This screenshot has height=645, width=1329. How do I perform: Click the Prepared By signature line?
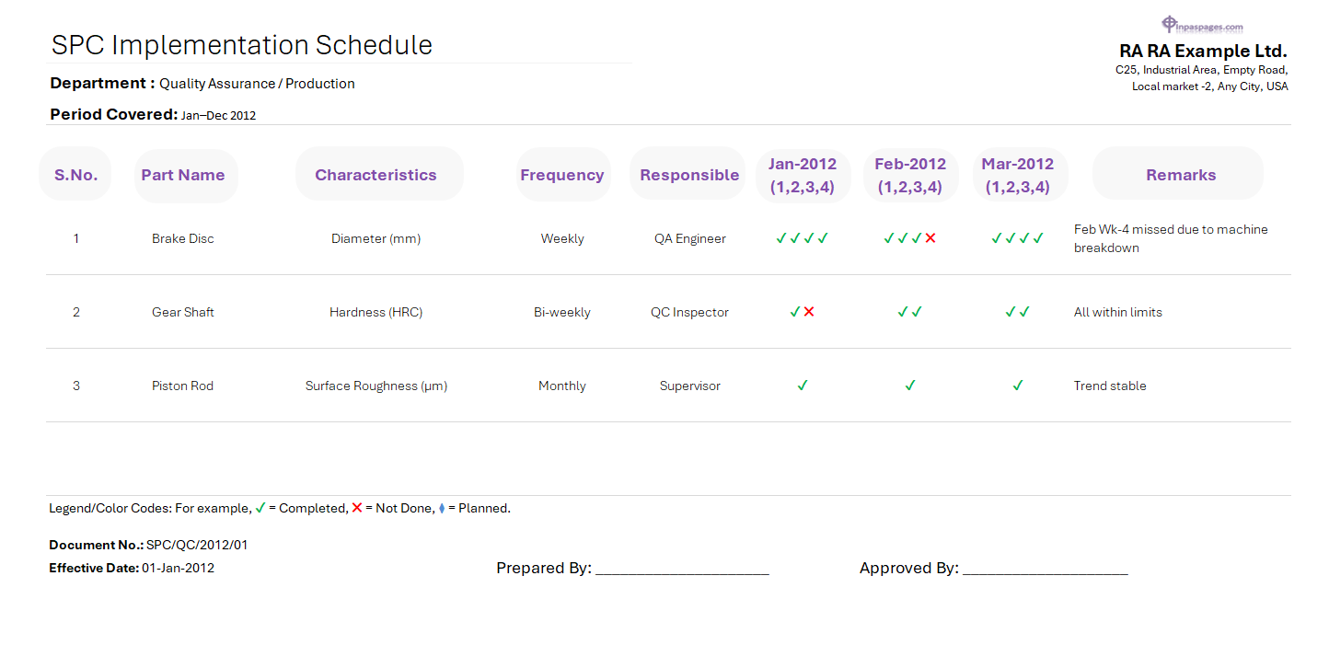pos(682,569)
